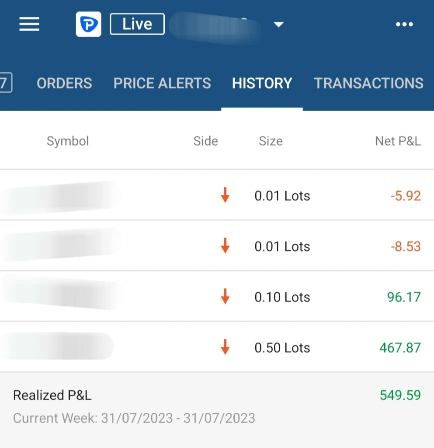Change the Current Week date range filter
This screenshot has height=448, width=434.
pyautogui.click(x=134, y=418)
